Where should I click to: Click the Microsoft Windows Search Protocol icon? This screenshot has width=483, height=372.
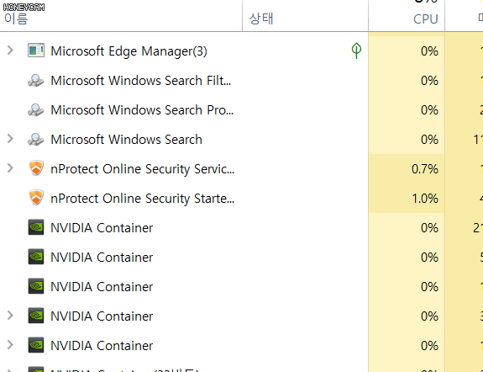[x=36, y=110]
